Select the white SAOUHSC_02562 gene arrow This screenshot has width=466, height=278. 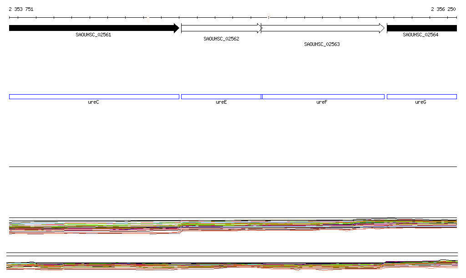coord(221,28)
